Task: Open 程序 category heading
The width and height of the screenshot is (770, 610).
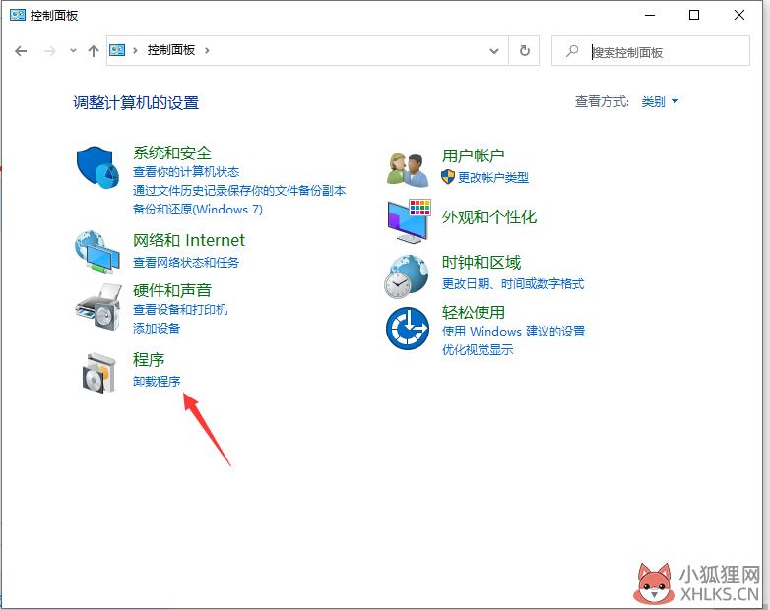Action: click(x=149, y=360)
